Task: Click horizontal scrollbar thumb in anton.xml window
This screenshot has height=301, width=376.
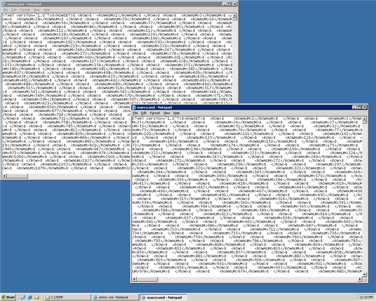Action: coord(17,176)
